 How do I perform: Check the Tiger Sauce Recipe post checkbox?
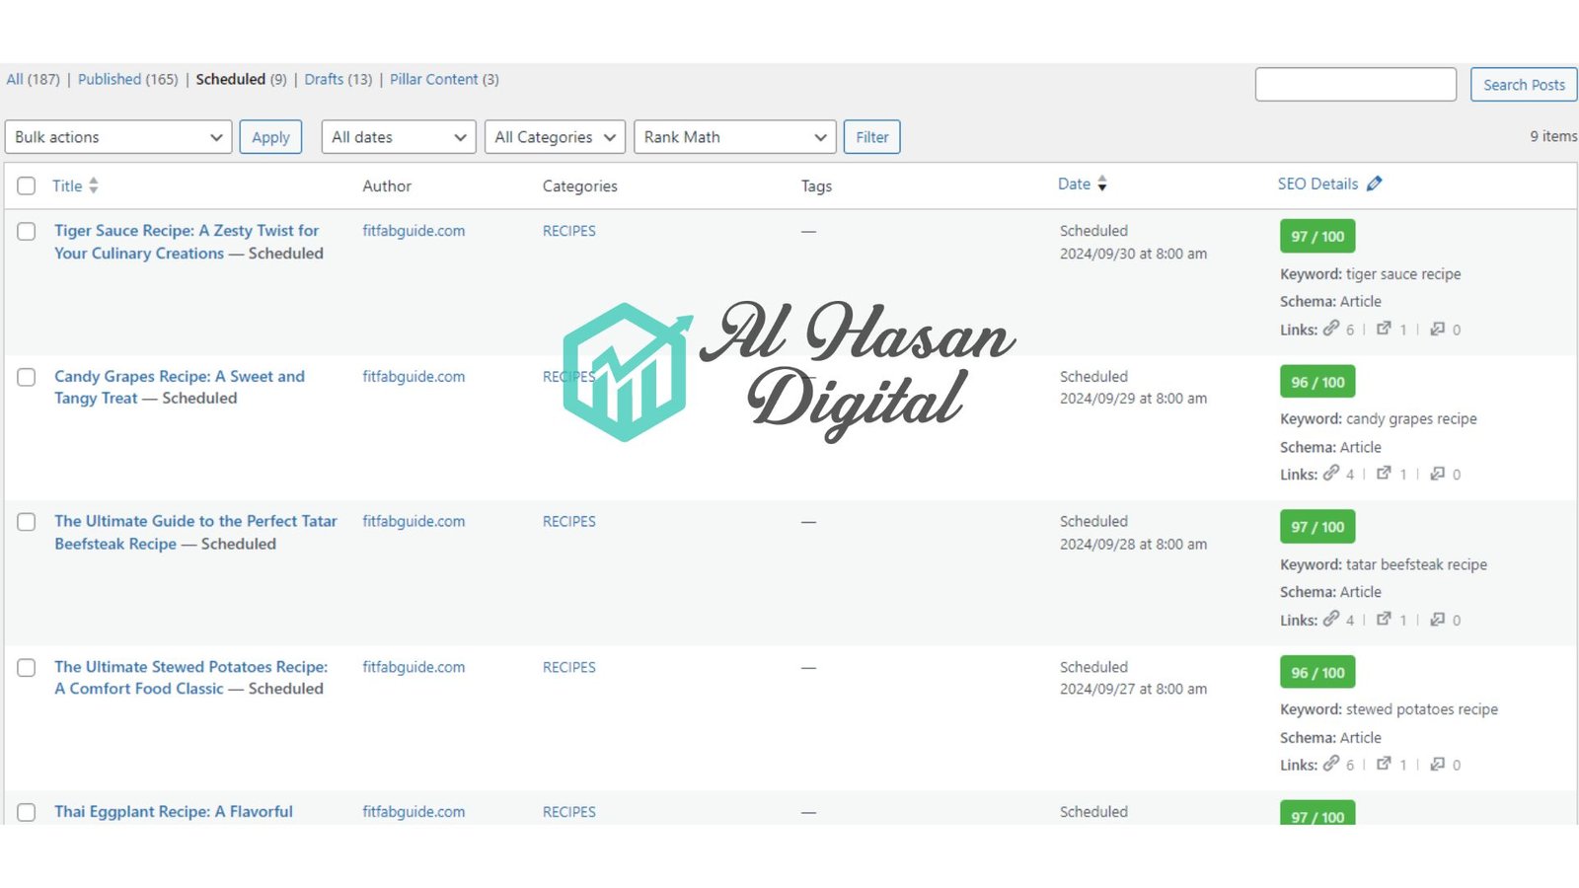tap(27, 231)
